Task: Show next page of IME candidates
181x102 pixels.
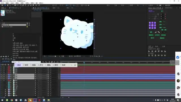Action: point(71,65)
